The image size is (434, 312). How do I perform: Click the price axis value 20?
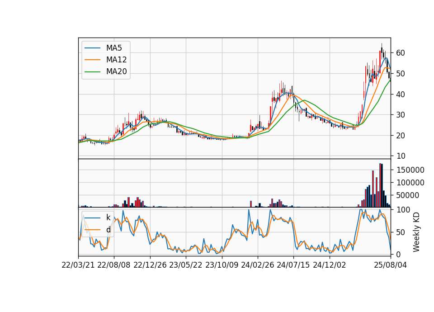click(401, 136)
